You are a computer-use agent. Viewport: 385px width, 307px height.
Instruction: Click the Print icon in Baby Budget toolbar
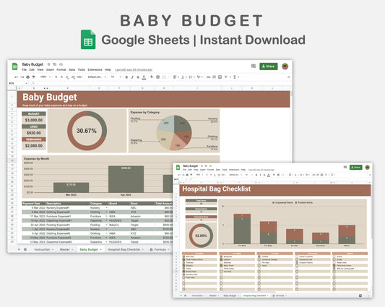[x=27, y=77]
